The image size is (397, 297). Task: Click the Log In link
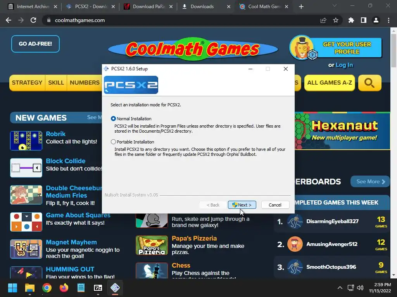tap(344, 65)
